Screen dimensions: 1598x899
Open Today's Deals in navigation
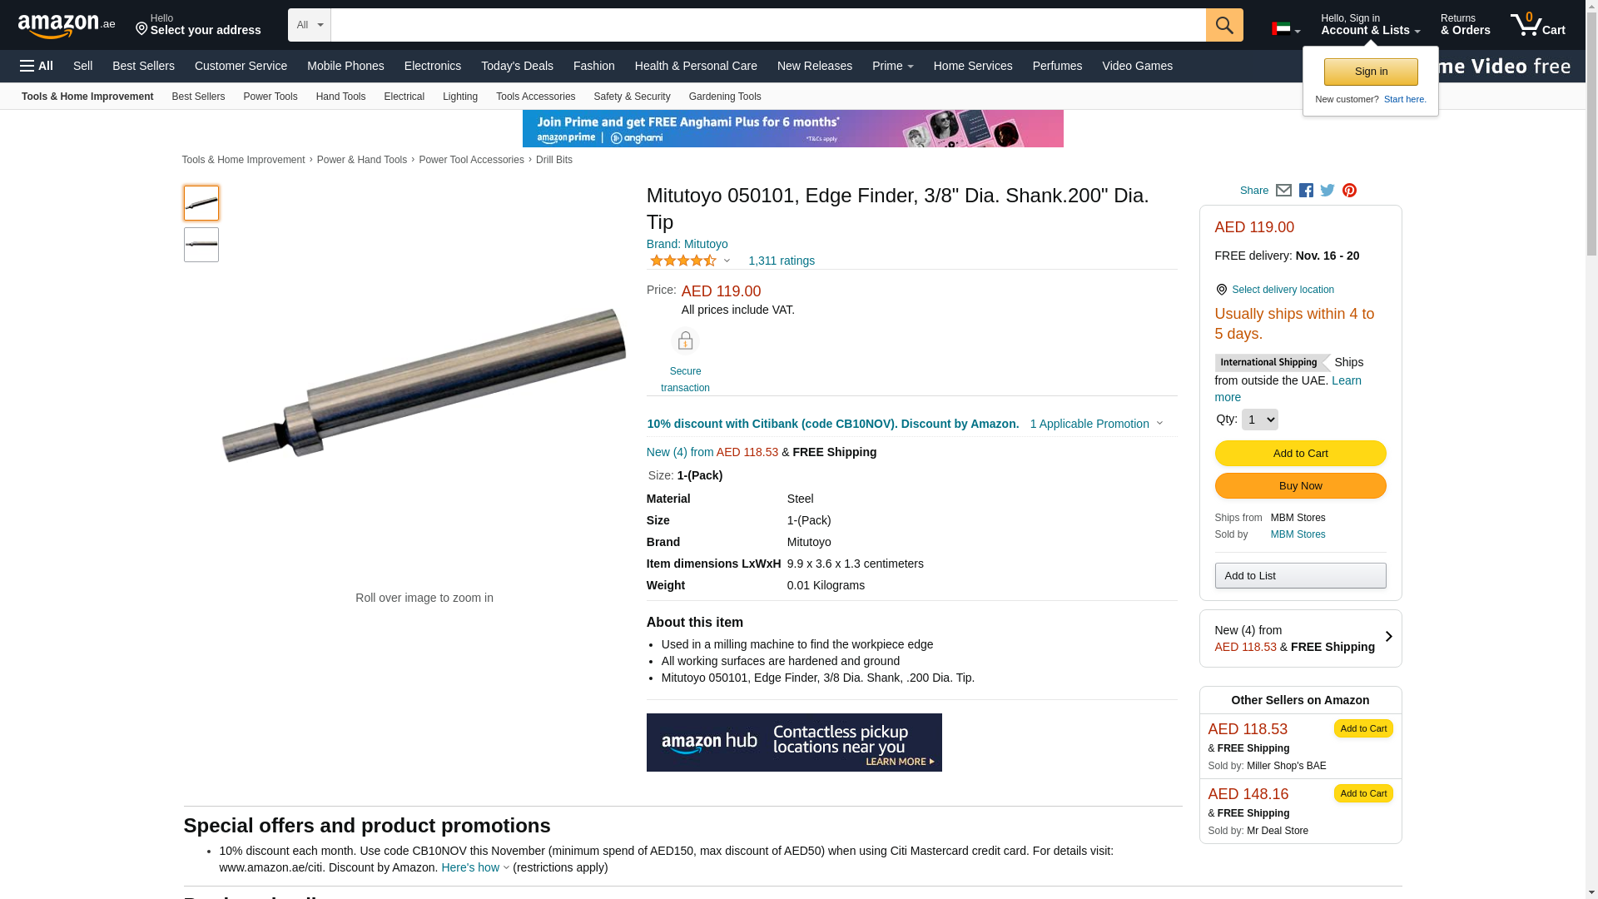pos(517,66)
